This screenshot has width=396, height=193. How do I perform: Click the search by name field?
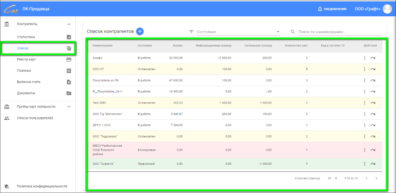pos(339,32)
